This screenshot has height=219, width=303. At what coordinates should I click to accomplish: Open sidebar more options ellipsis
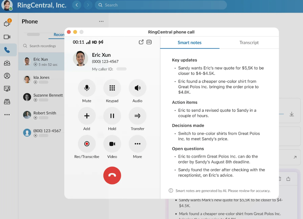click(7, 115)
